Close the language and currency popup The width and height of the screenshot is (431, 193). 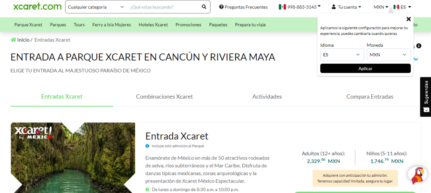[408, 19]
